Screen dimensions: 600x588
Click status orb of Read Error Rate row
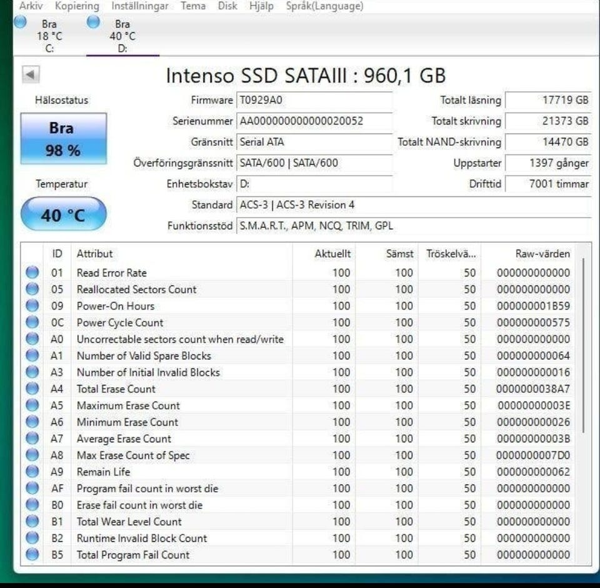(x=32, y=272)
